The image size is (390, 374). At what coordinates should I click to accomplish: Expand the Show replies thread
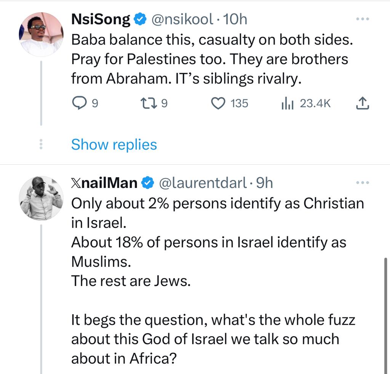click(x=114, y=144)
